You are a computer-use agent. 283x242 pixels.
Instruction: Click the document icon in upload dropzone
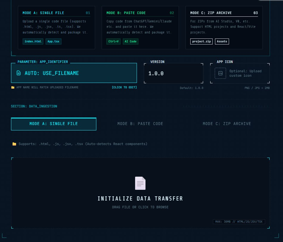(140, 183)
